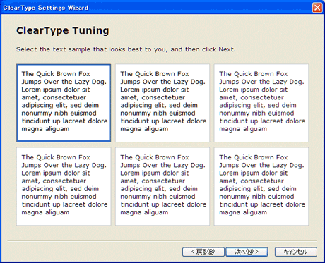Click 'magna aliguam' in the bottom-right sample
The width and height of the screenshot is (325, 263).
[x=243, y=212]
